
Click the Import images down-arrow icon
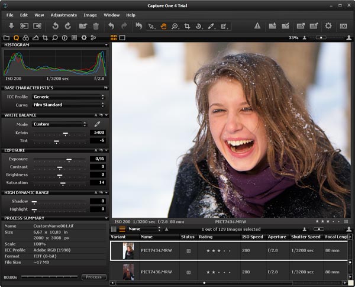click(x=11, y=26)
